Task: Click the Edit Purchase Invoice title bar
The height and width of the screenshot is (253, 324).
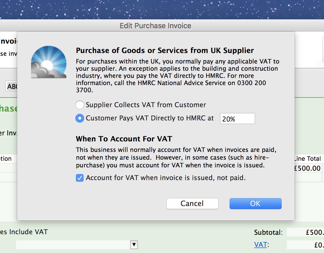Action: tap(155, 26)
